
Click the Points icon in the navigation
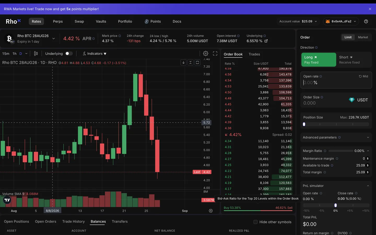(x=147, y=21)
